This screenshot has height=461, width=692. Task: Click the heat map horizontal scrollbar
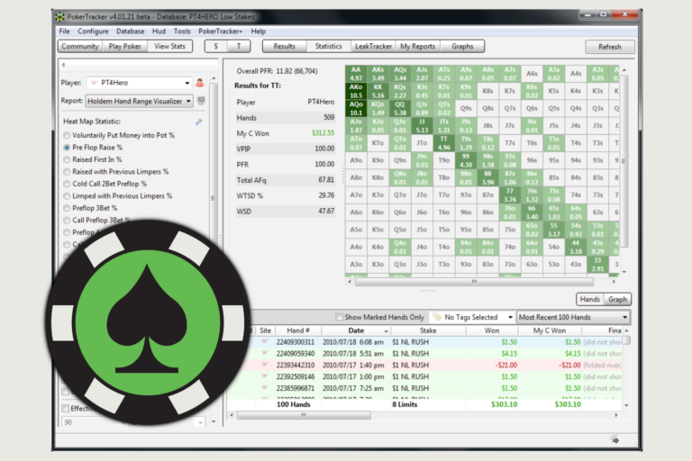474,282
